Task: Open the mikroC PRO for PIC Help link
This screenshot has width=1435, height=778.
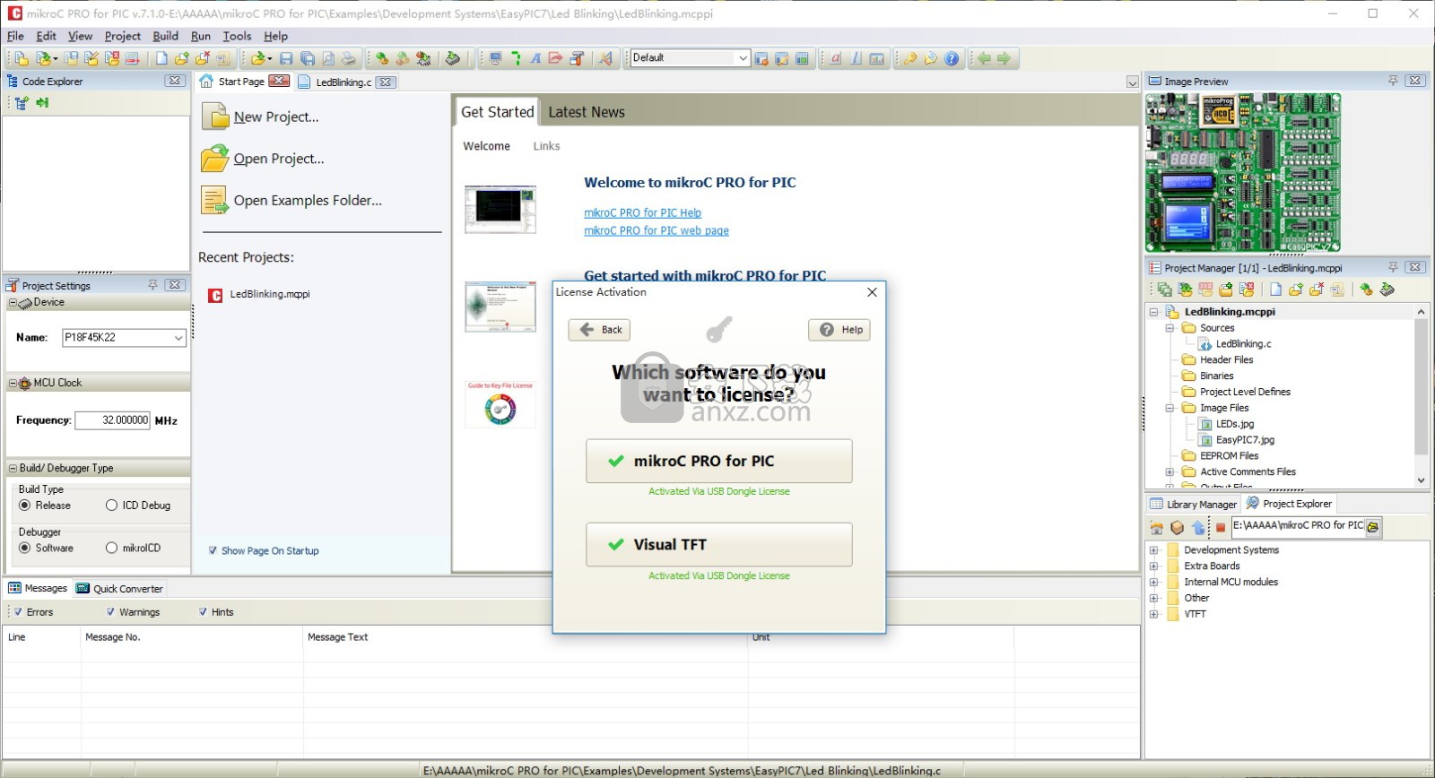Action: pos(642,212)
